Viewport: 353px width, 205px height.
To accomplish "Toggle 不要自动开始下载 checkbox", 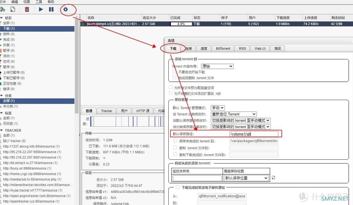I will [x=174, y=72].
